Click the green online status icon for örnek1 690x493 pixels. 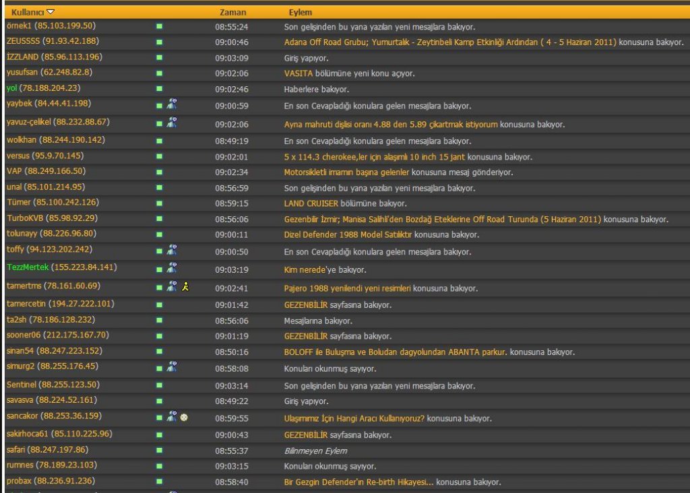160,27
